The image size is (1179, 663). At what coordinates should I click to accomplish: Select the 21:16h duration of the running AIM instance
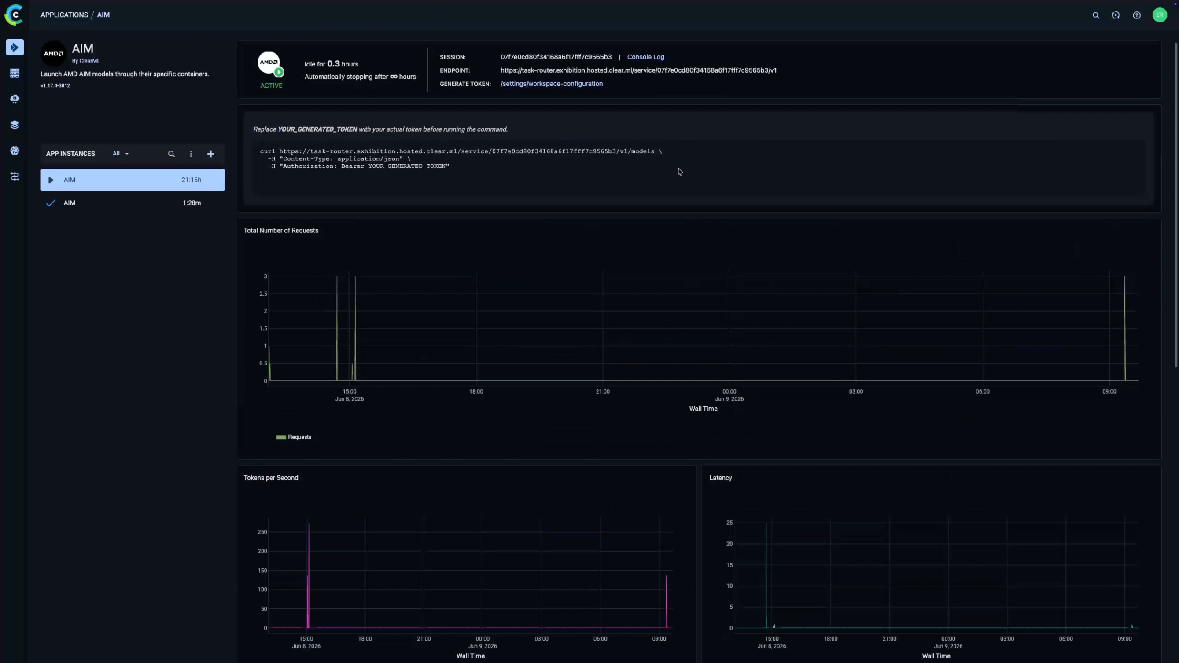tap(191, 180)
